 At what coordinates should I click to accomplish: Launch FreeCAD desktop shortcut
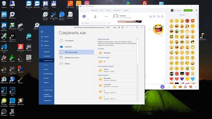(21, 69)
